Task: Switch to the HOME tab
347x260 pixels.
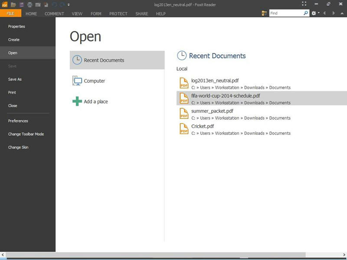Action: point(31,14)
